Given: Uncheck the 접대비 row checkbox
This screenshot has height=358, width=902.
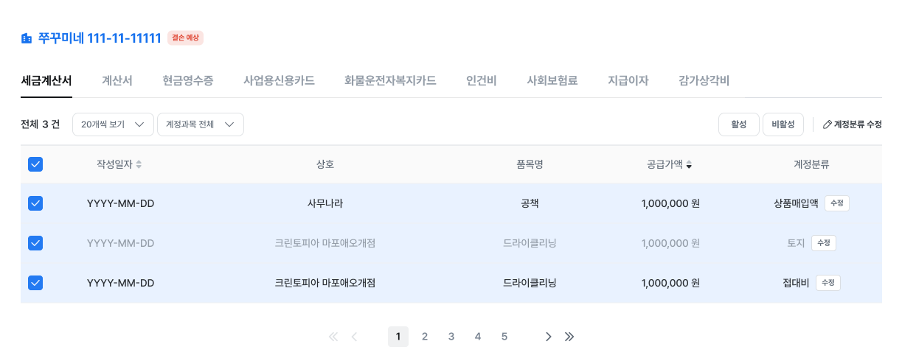Looking at the screenshot, I should tap(35, 283).
